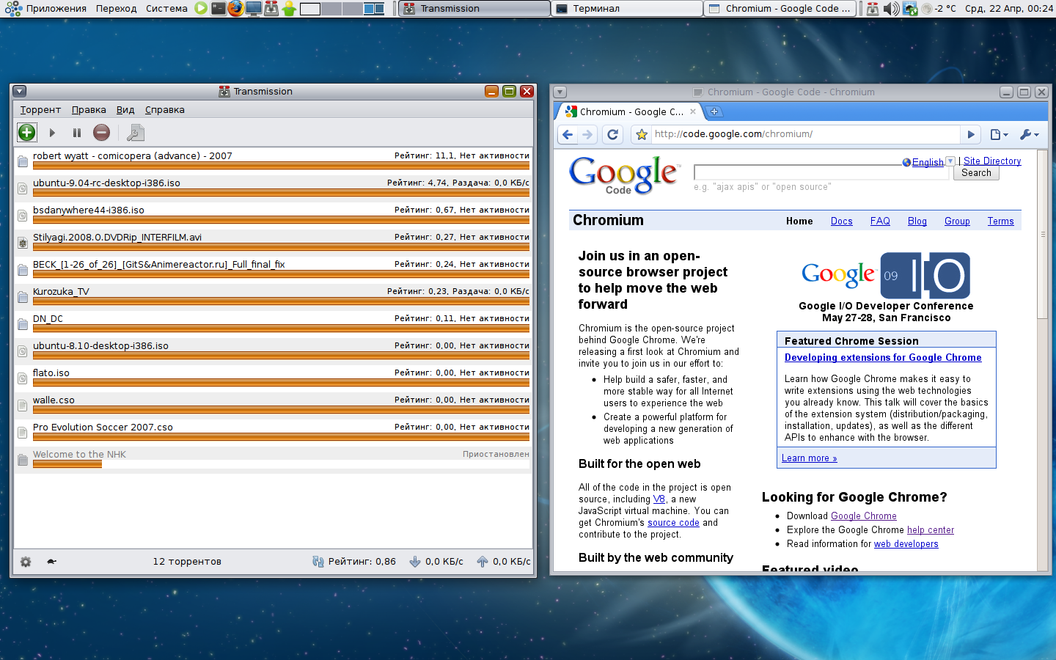Viewport: 1056px width, 660px height.
Task: Pause the torrent using the pause icon
Action: point(76,133)
